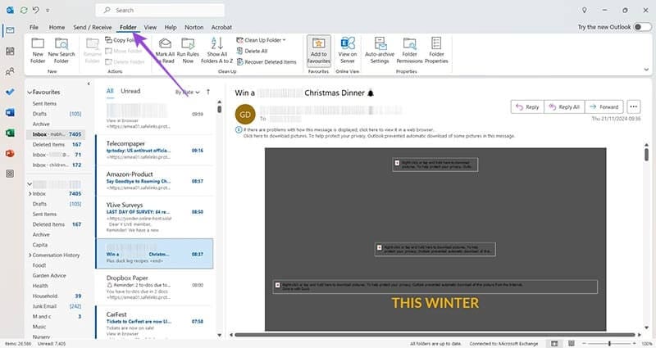Reverse sort order with the arrow
Screen dimensions: 656x348
coord(208,92)
